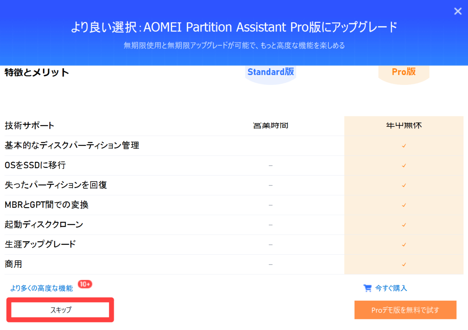Click the checkmark for MBRとGPT間での変換
This screenshot has height=330, width=468.
pyautogui.click(x=404, y=205)
